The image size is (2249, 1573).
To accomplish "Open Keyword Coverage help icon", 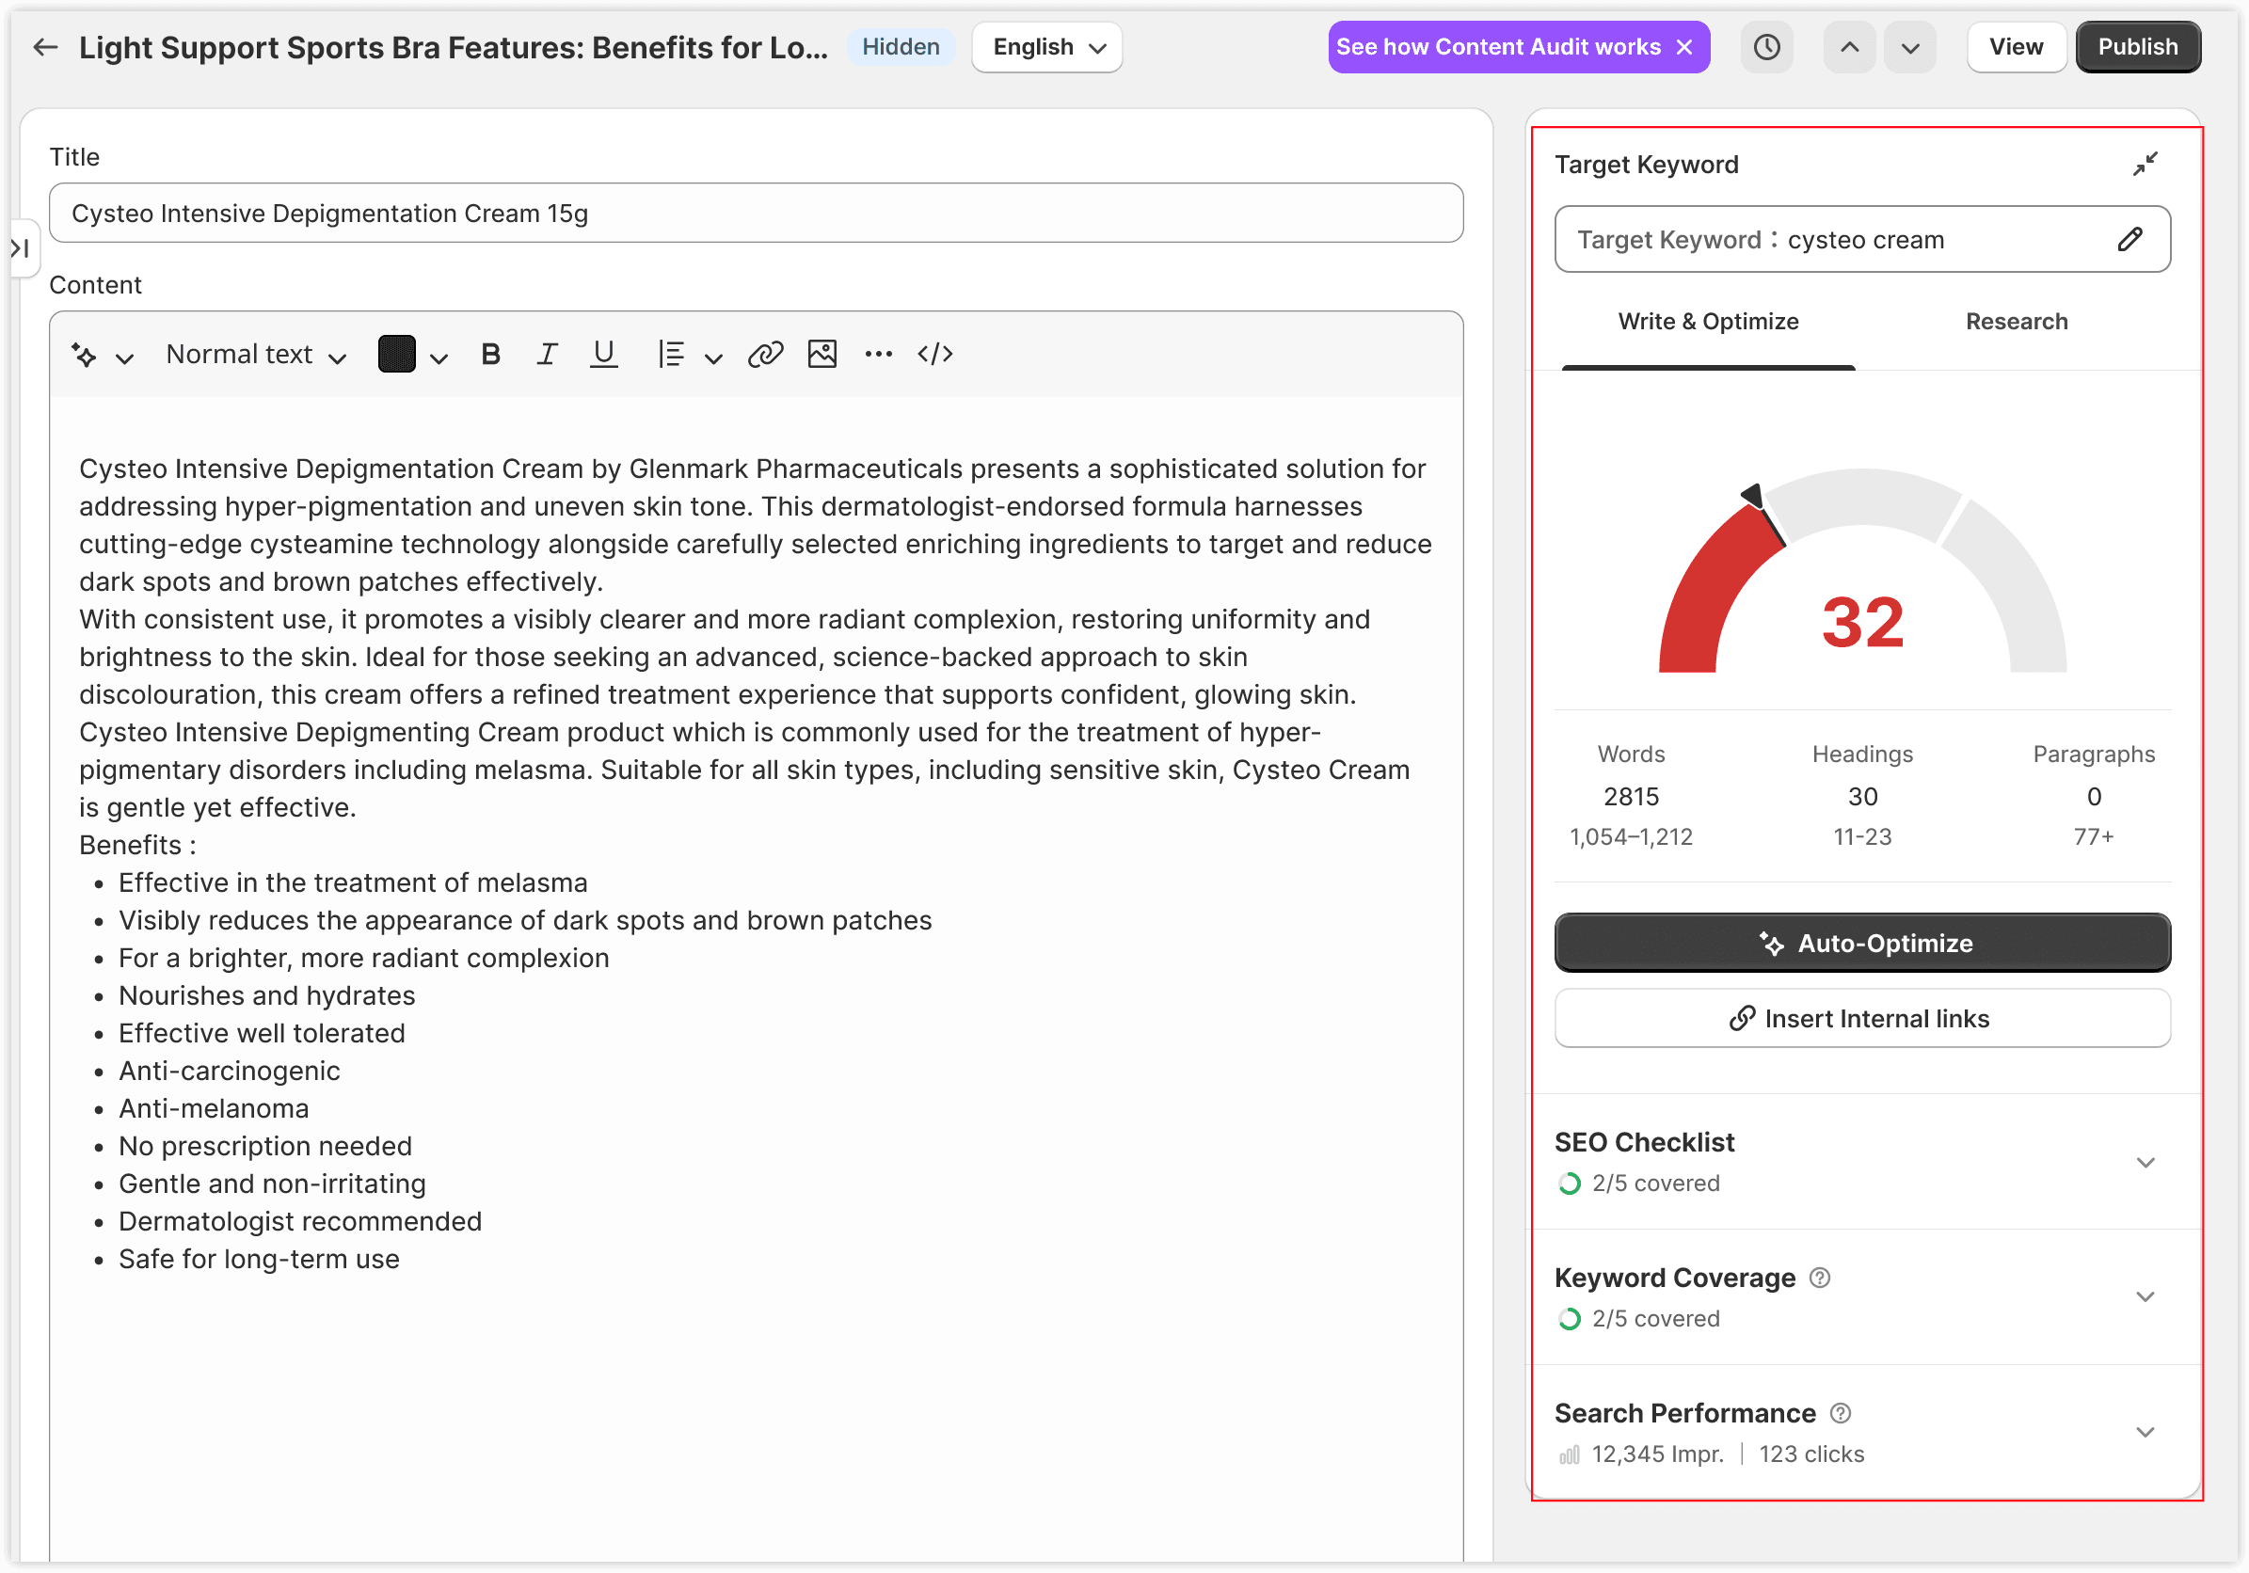I will 1819,1278.
